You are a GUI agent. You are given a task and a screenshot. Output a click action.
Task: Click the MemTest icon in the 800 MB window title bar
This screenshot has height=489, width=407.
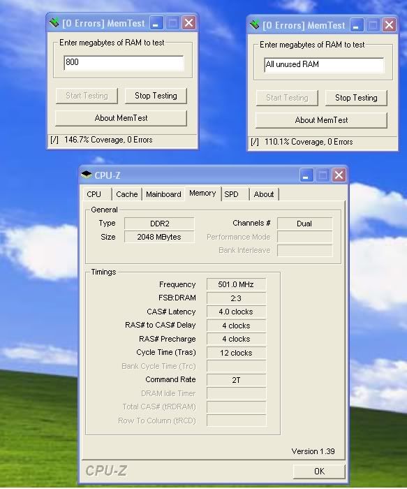pyautogui.click(x=54, y=22)
